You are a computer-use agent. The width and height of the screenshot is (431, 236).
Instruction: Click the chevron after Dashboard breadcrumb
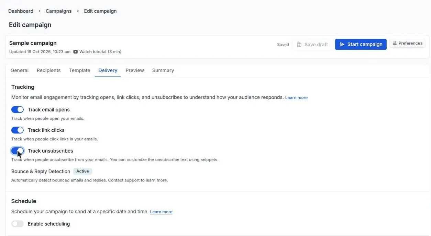click(40, 11)
